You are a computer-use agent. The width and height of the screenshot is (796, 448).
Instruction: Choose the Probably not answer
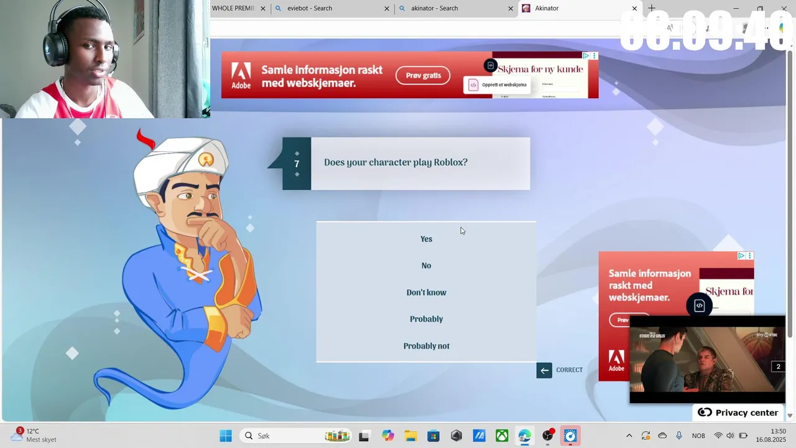tap(426, 346)
